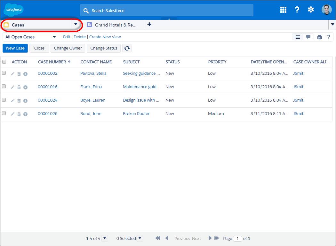Sort by Contact Name column
The width and height of the screenshot is (336, 246).
pos(96,62)
